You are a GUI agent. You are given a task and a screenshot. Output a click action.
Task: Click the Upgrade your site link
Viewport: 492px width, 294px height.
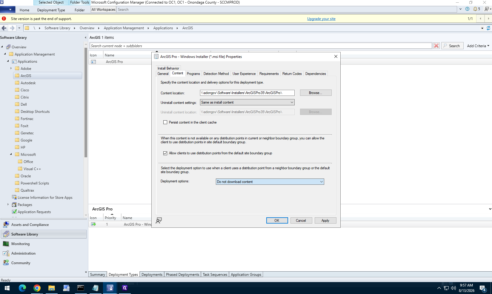click(321, 19)
